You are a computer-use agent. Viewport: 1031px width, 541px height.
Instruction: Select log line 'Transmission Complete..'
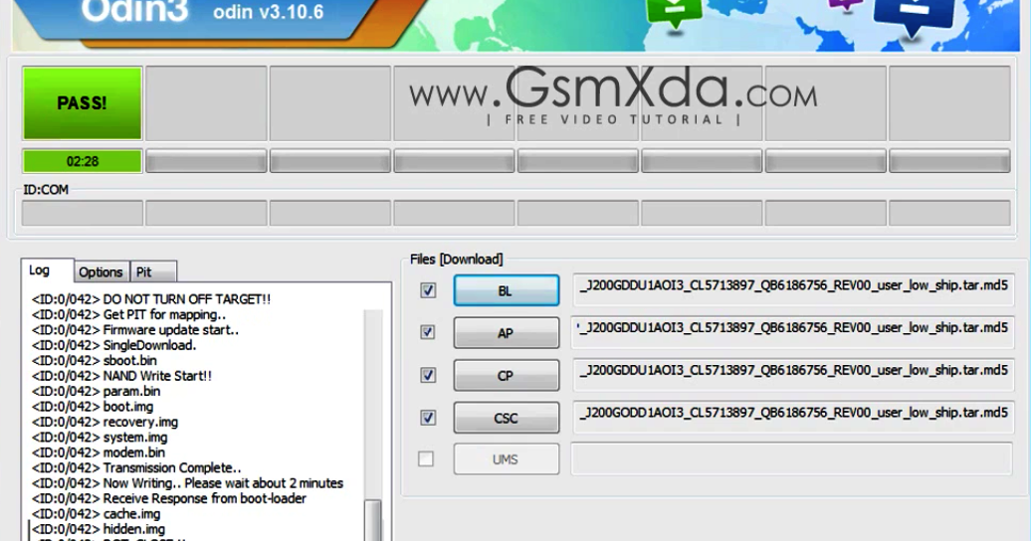tap(136, 468)
